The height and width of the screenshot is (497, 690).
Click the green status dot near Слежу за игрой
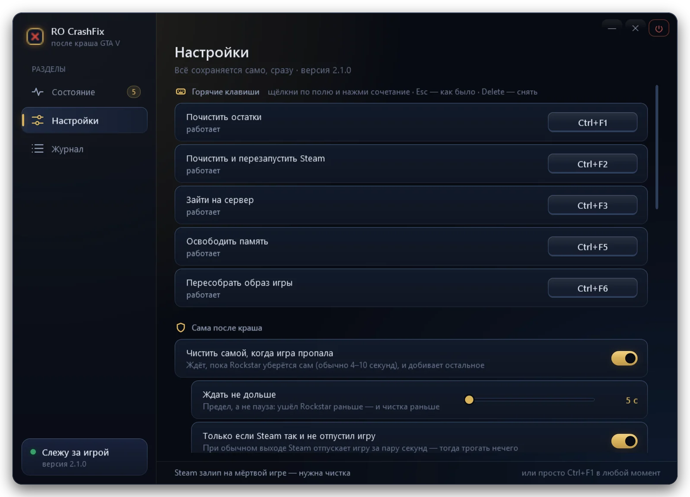[x=33, y=452]
